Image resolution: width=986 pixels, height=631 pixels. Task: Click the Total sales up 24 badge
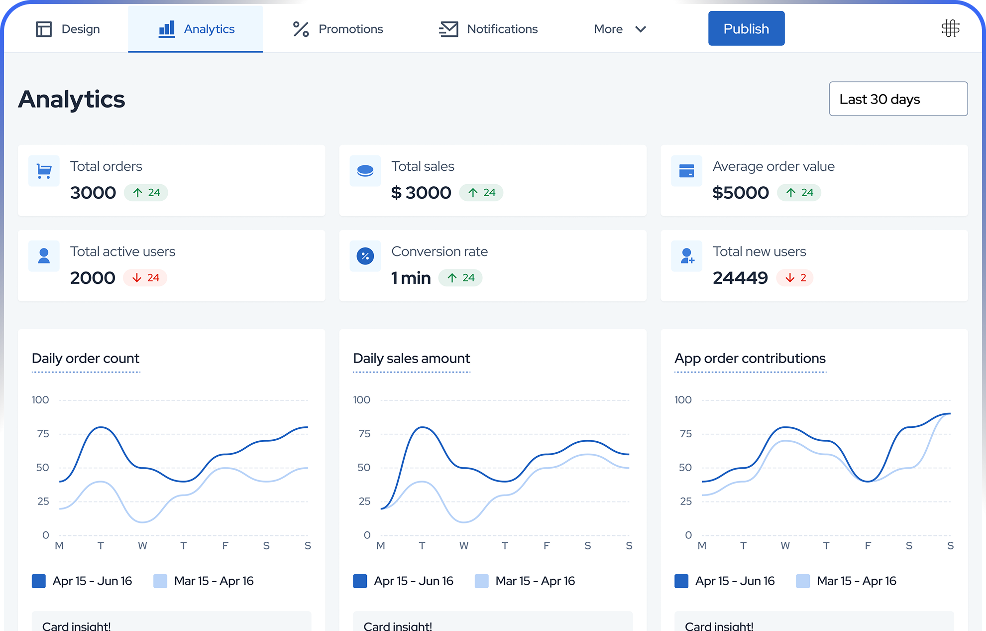point(481,193)
